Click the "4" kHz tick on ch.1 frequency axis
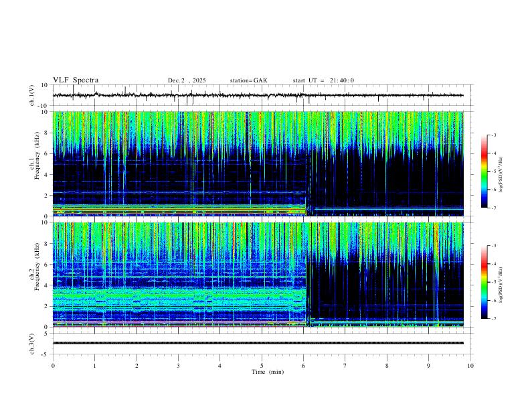 (47, 175)
